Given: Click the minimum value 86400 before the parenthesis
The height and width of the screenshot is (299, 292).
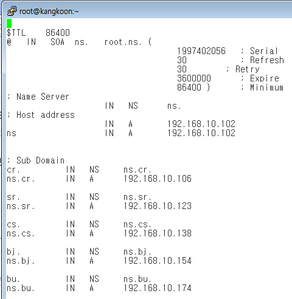Looking at the screenshot, I should (x=189, y=88).
